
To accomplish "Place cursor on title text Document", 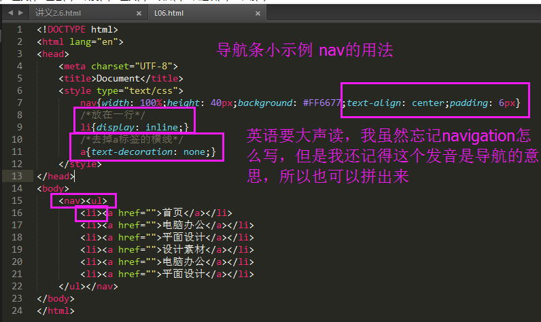I will pos(118,78).
